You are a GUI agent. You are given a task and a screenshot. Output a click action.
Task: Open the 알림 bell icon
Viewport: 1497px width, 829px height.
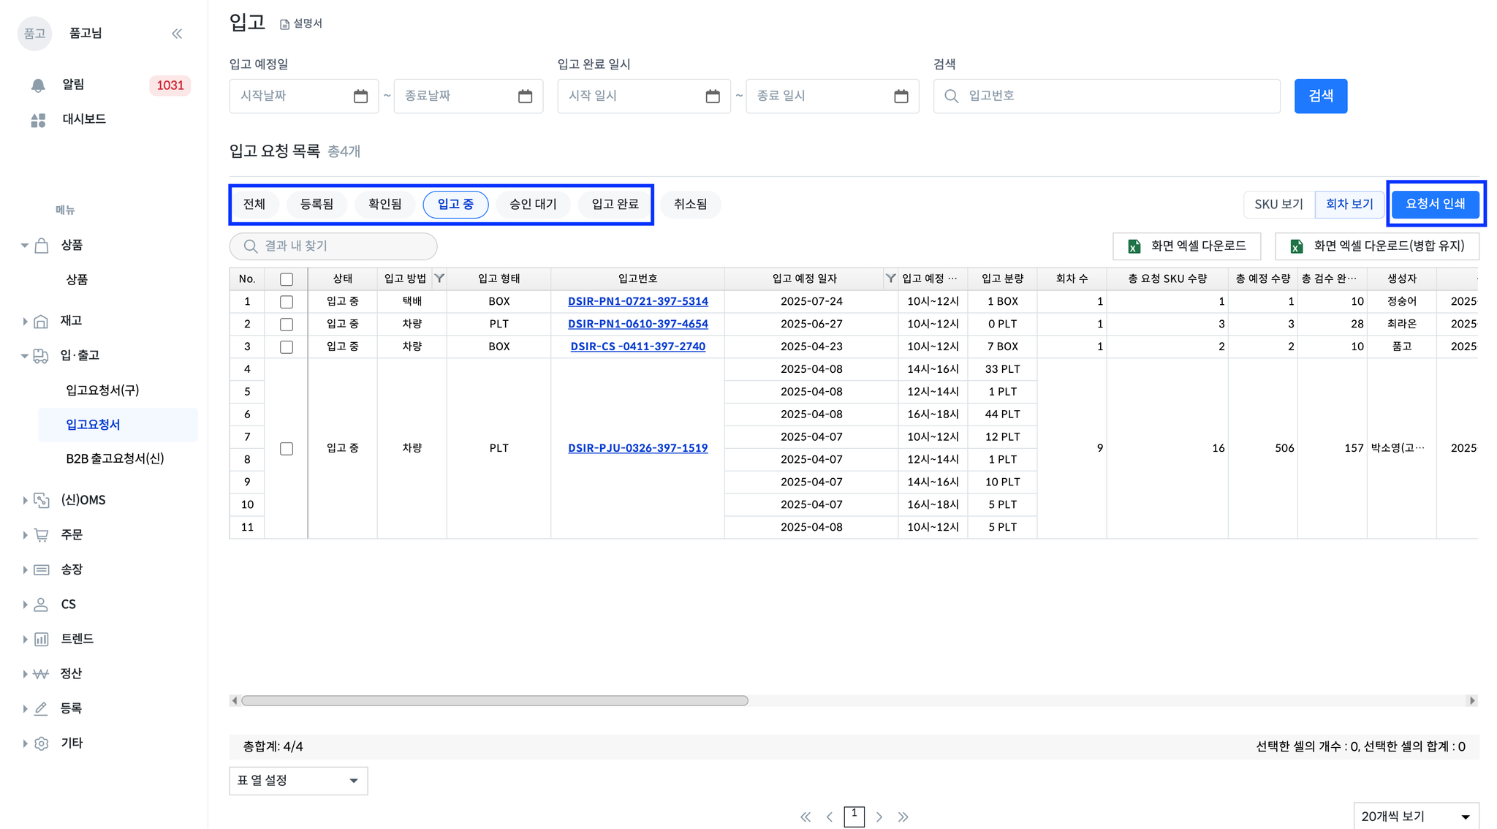38,86
